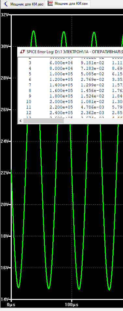The height and width of the screenshot is (311, 123).
Task: Open the LT logo menu in SPICE Error Log
Action: point(22,52)
